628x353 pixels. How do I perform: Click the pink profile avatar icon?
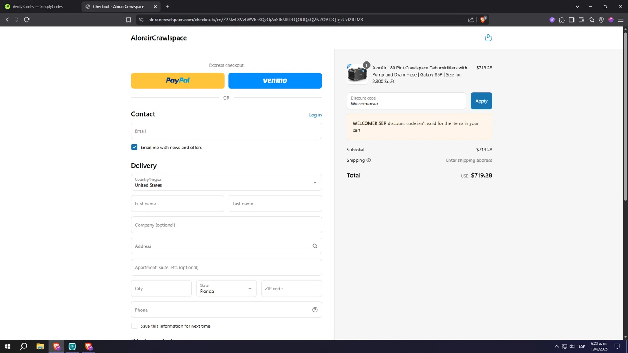pos(611,20)
